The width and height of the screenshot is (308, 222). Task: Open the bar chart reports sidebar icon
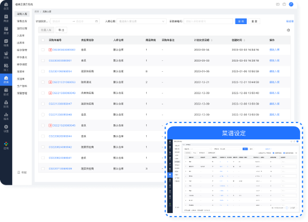(6, 116)
